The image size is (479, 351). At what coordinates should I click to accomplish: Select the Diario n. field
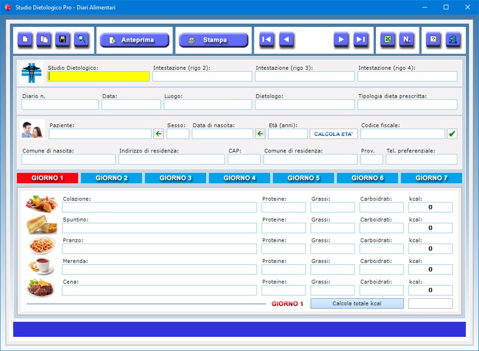(x=60, y=105)
